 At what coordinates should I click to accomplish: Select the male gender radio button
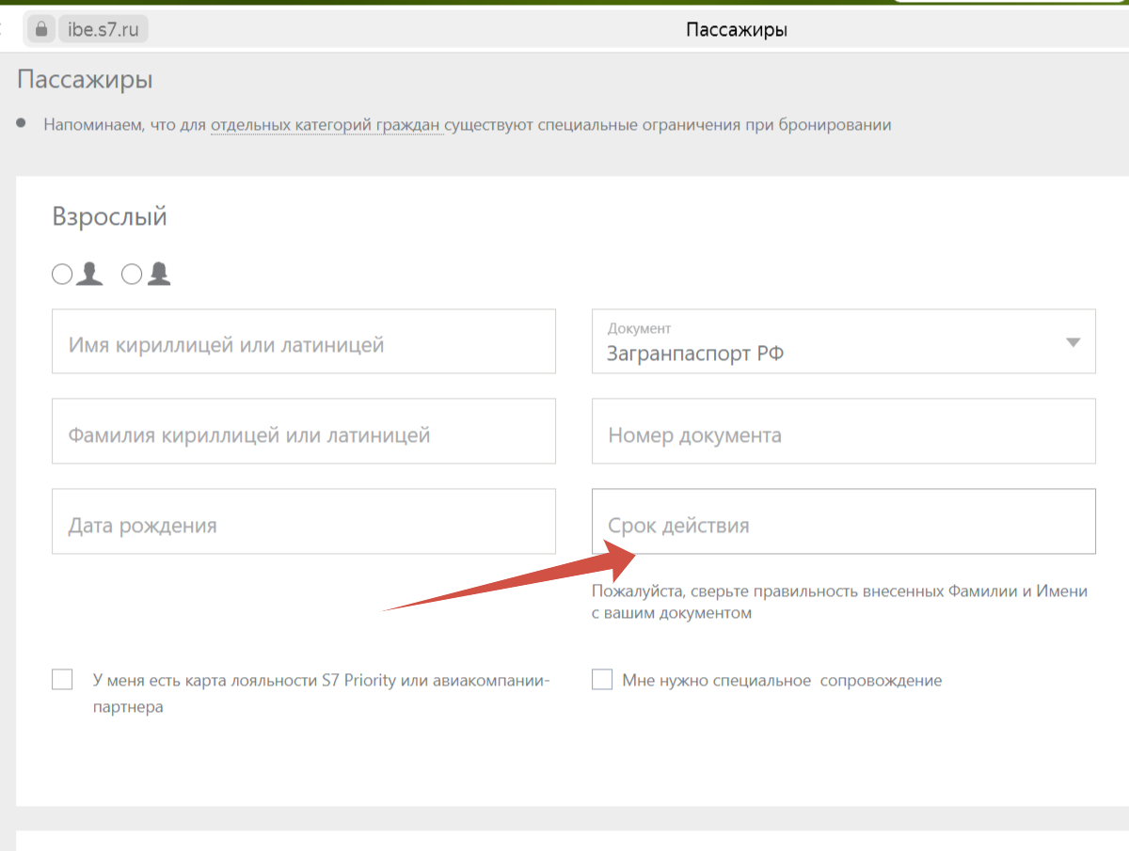(62, 275)
